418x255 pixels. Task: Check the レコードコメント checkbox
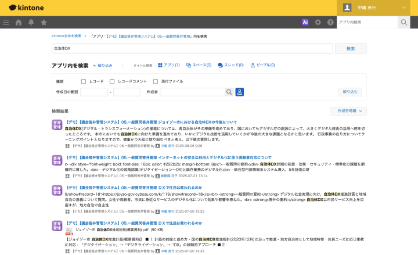coord(112,81)
